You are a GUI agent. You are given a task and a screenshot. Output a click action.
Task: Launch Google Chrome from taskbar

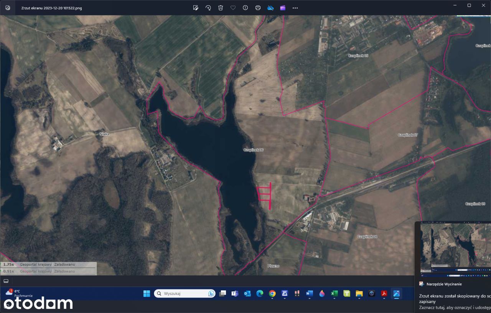click(272, 293)
